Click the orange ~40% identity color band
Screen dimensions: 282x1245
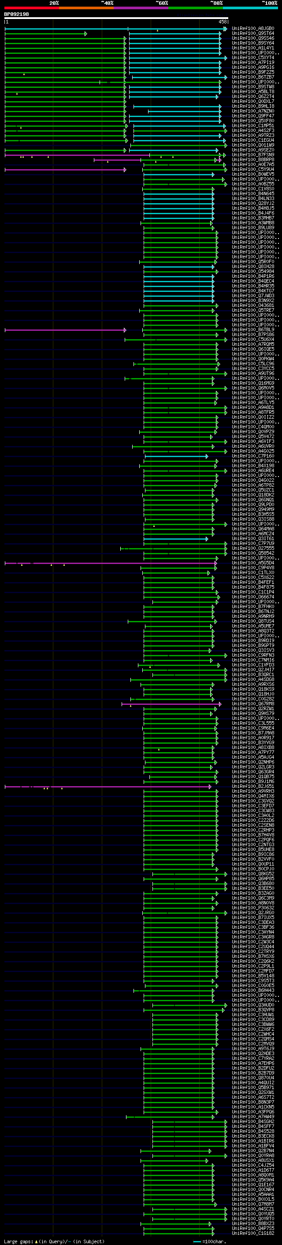[x=86, y=8]
